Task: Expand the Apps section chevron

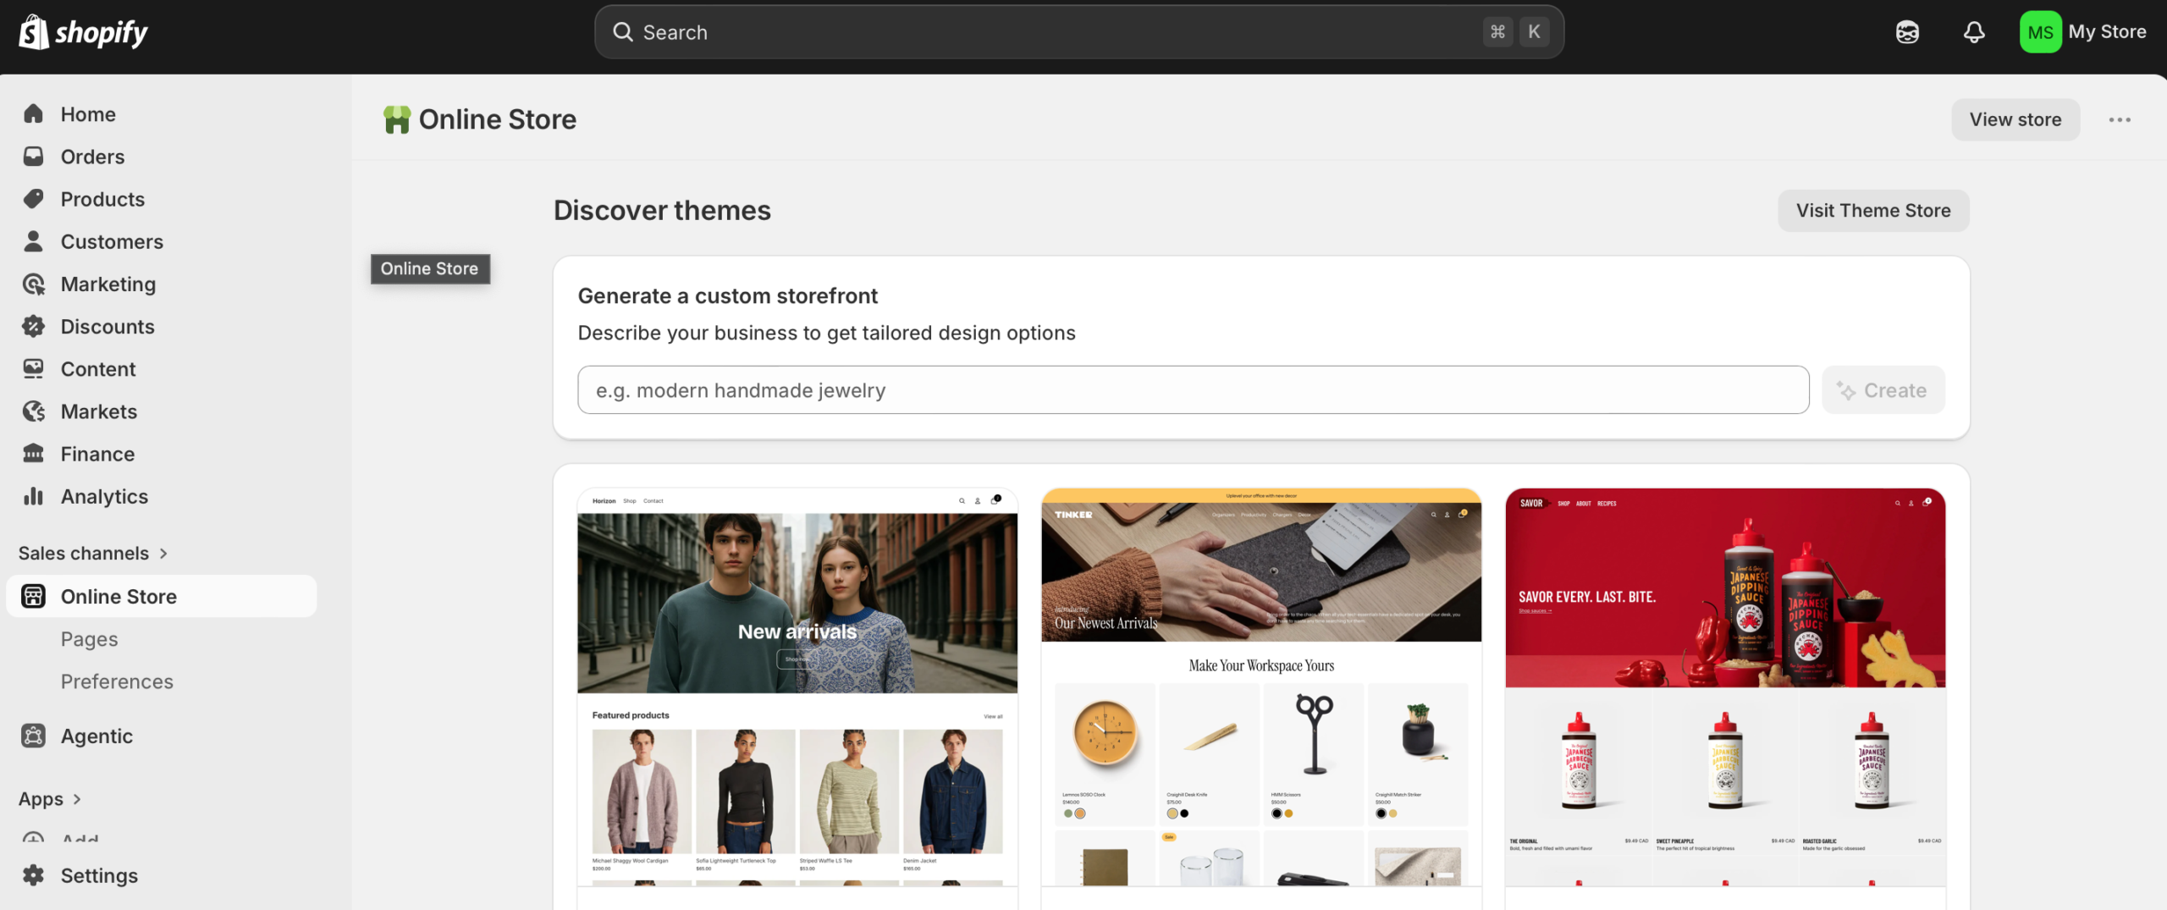Action: tap(77, 798)
